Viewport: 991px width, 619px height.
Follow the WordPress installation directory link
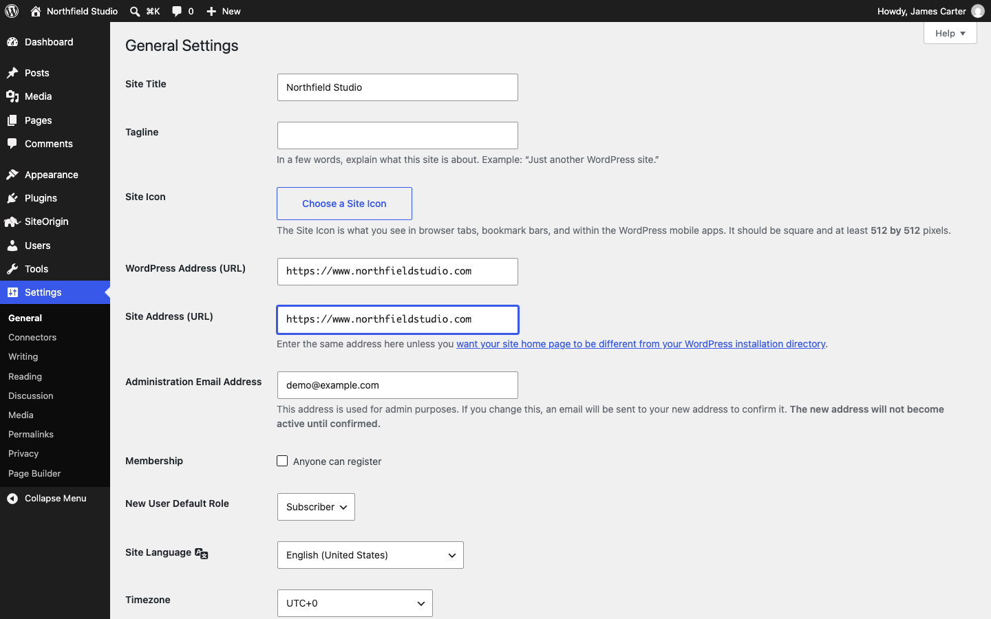(641, 344)
